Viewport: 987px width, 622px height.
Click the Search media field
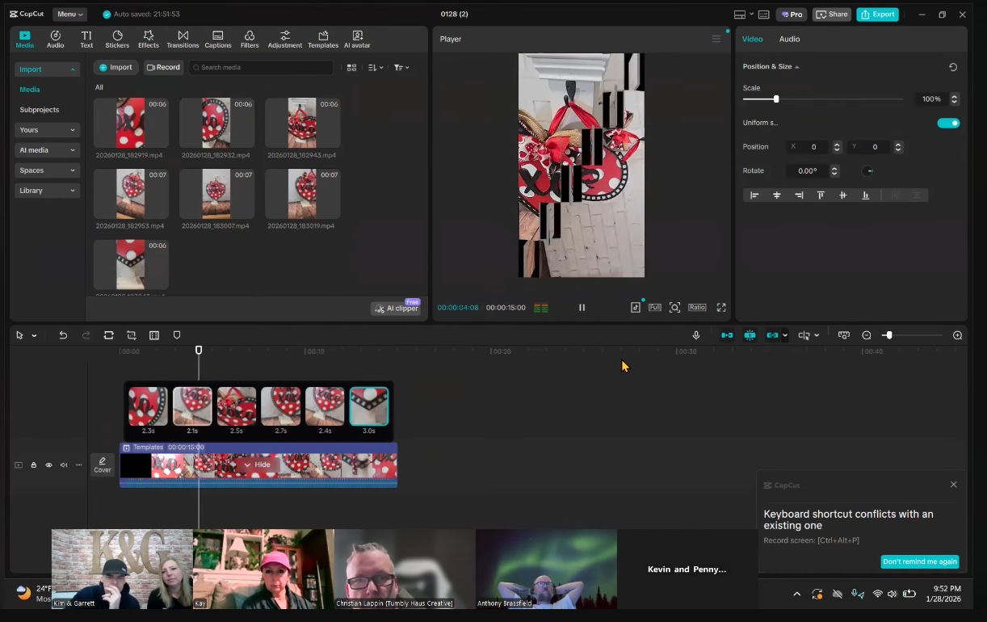(x=261, y=68)
